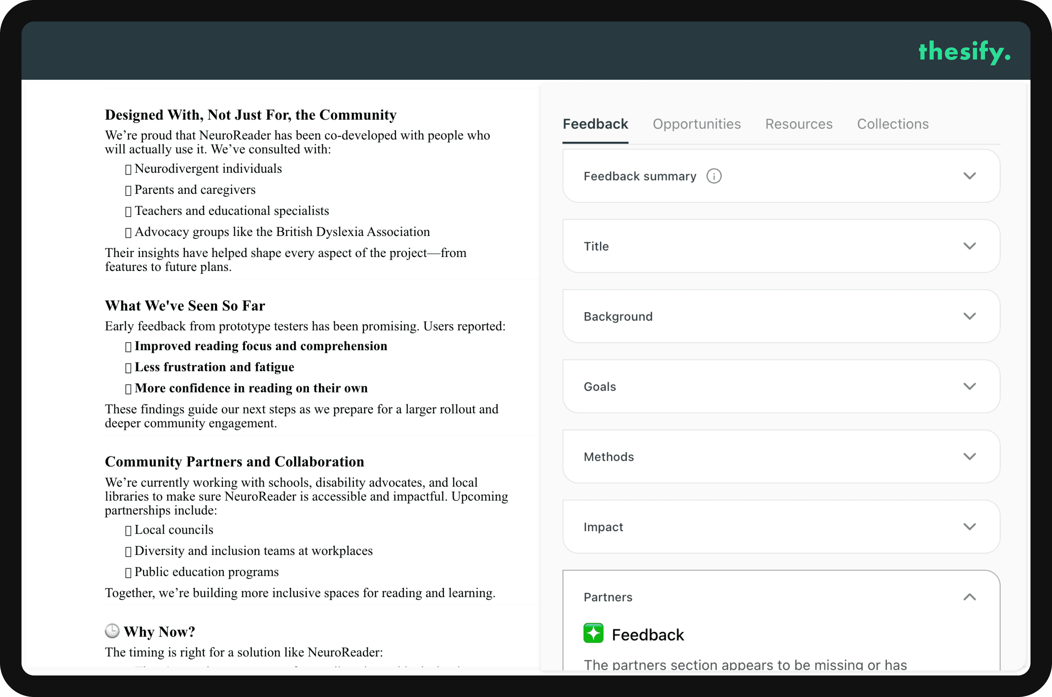Click the "Feedback" heading under Partners

(647, 635)
